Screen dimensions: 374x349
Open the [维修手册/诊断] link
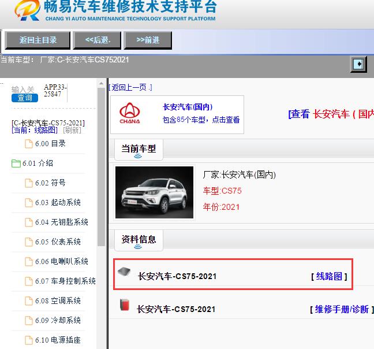pyautogui.click(x=342, y=309)
